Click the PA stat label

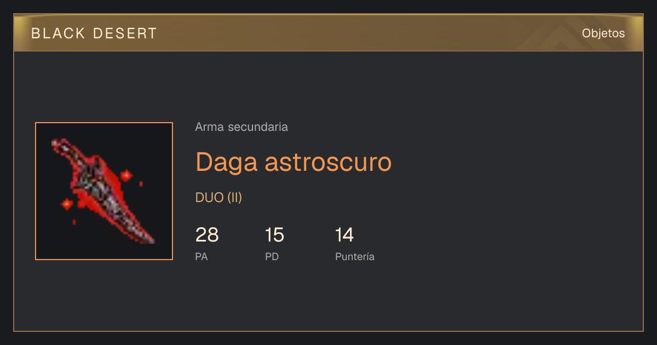point(201,256)
